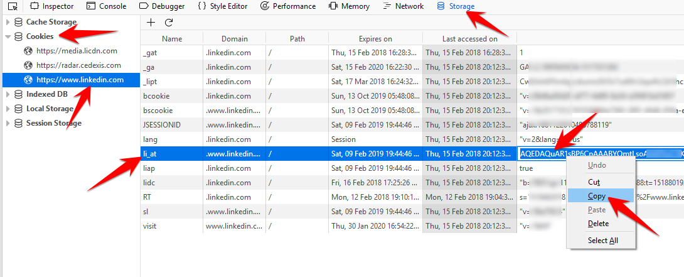Click the value '1' of _gat cookie
This screenshot has width=684, height=277.
(x=521, y=53)
